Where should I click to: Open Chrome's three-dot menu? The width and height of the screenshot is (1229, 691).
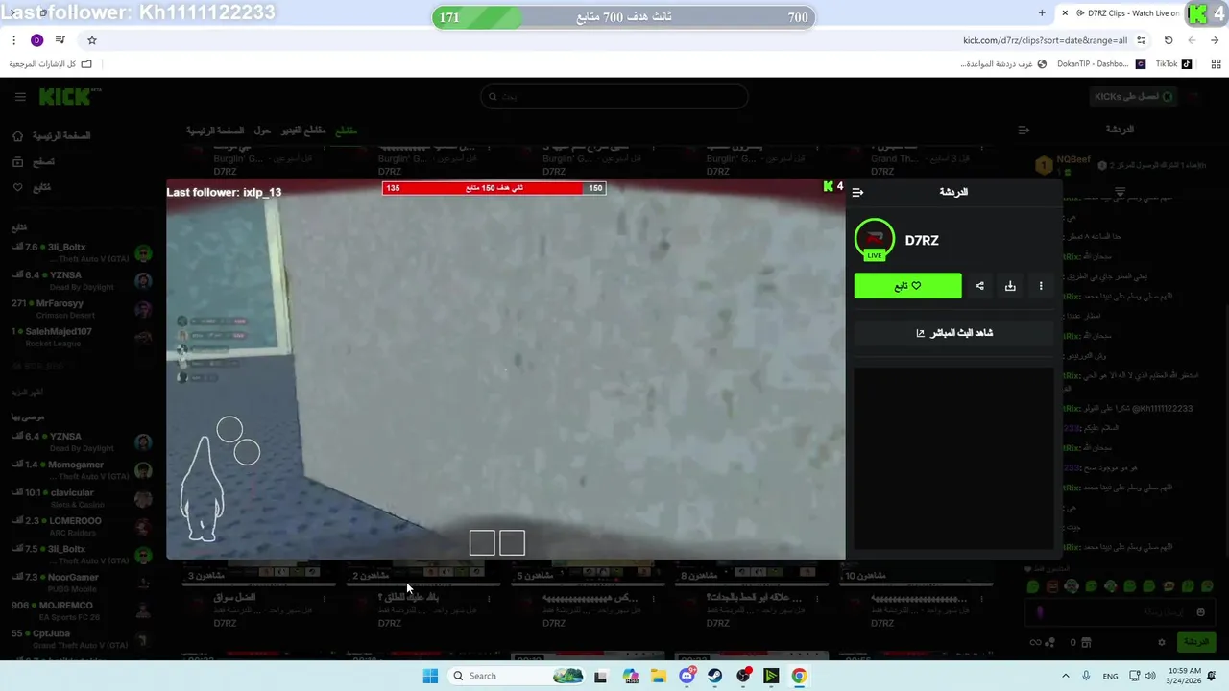click(13, 40)
